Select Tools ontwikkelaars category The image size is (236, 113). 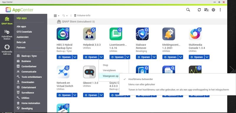click(29, 77)
